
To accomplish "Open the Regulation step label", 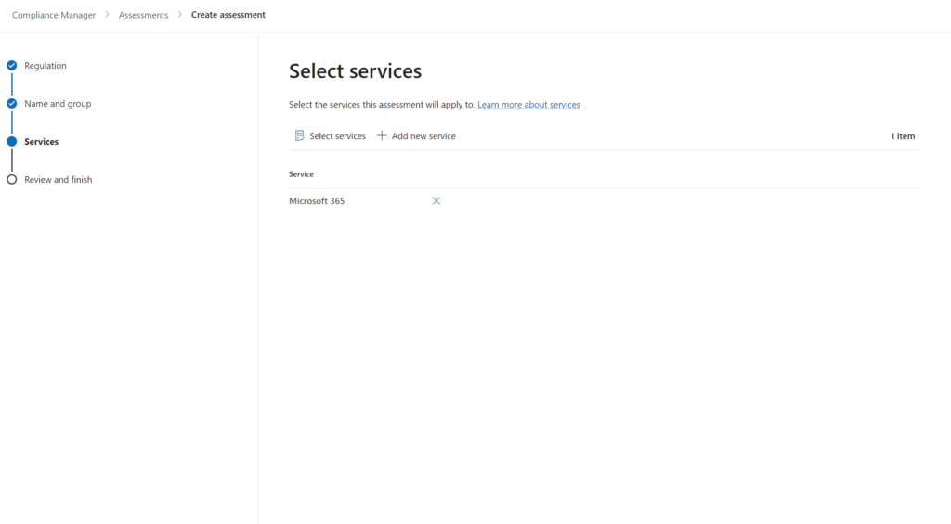I will [46, 66].
